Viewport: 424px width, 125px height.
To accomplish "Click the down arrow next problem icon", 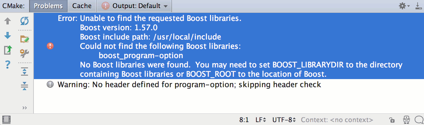I will point(8,35).
